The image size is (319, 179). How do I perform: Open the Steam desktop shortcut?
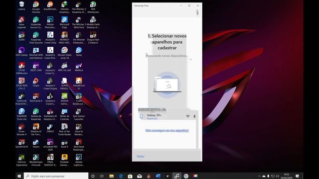(36, 143)
